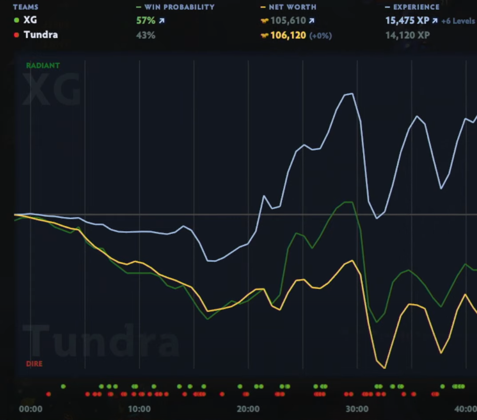Jump to the 30:00 time label
This screenshot has height=420, width=477.
[x=357, y=409]
